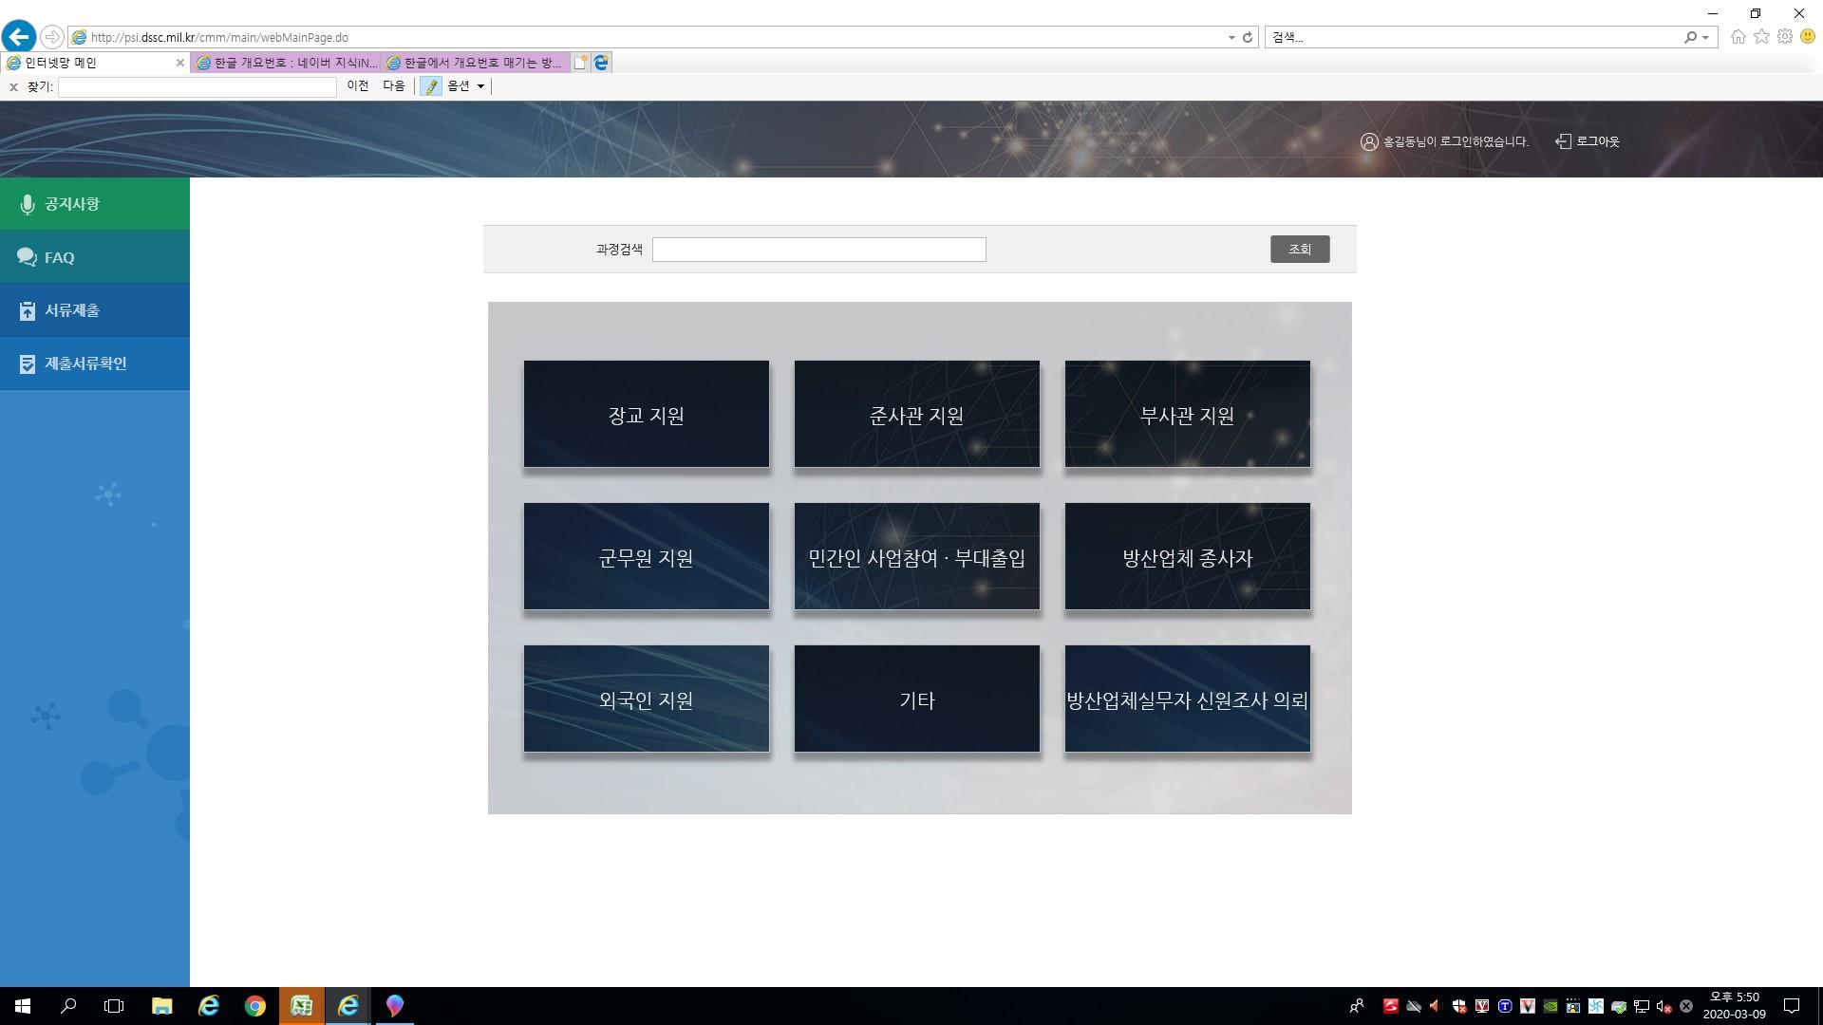Open Chrome from the taskbar

point(254,1006)
